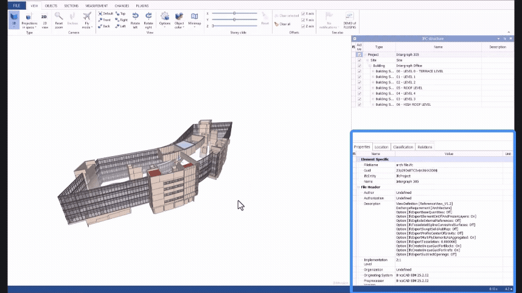Collapse the Building tree node
The image size is (522, 293).
coord(369,66)
